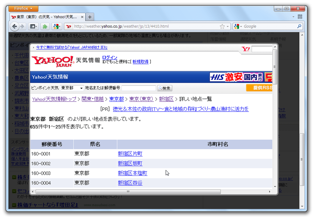The height and width of the screenshot is (218, 314).
Task: Click popup vertical scrollbar up arrow
Action: tap(275, 47)
